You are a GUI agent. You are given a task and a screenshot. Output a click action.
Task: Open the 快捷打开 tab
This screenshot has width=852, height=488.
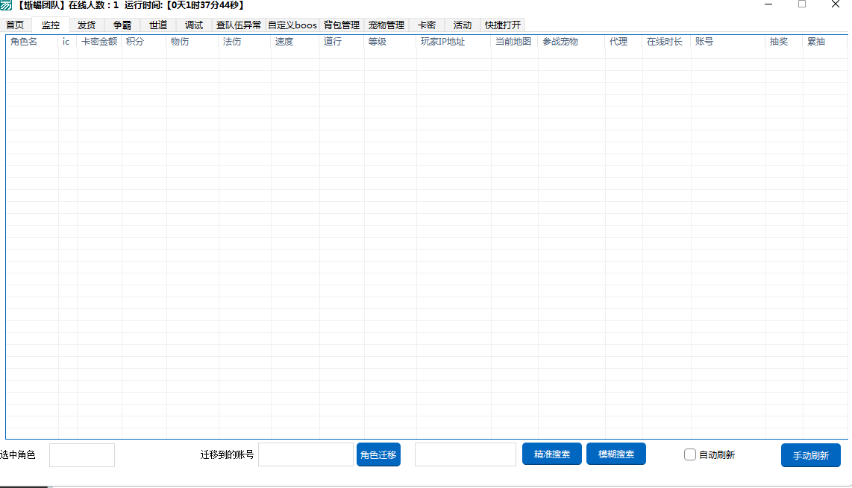503,25
